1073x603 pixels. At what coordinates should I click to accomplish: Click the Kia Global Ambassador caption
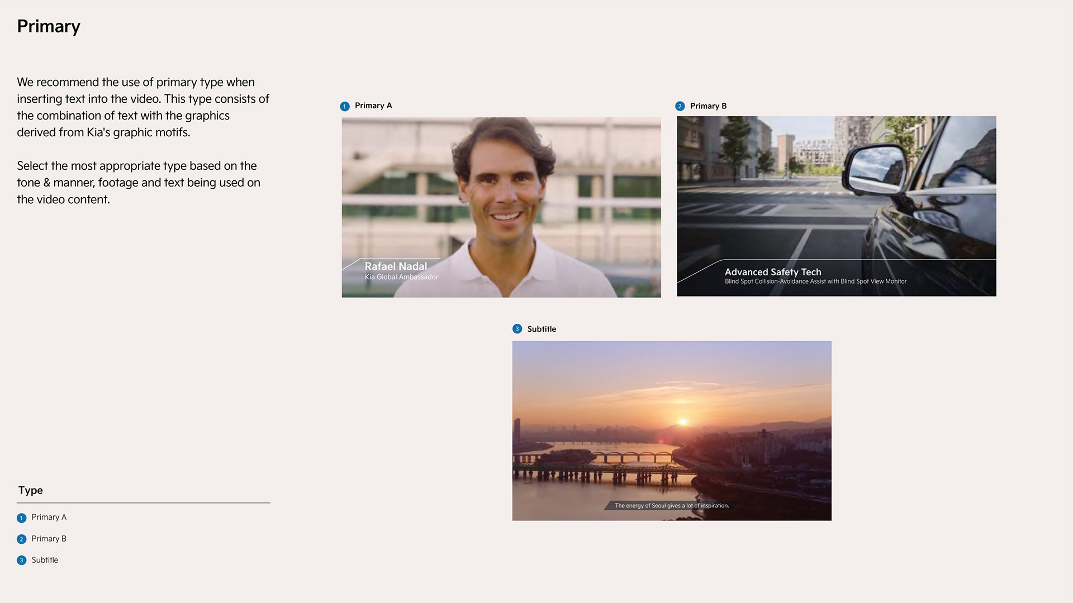point(401,277)
